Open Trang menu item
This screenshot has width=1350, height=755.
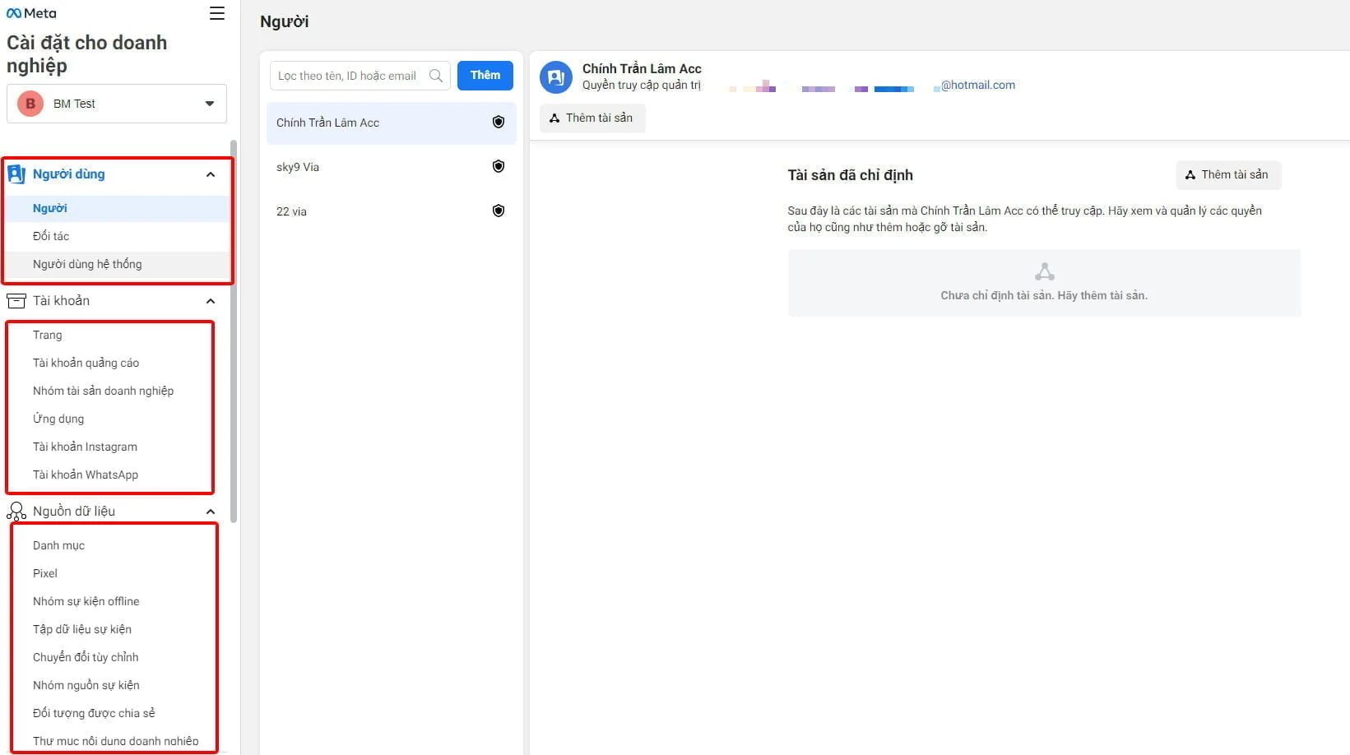coord(47,335)
